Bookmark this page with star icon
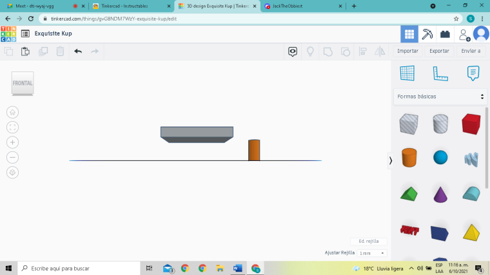This screenshot has width=490, height=275. [x=456, y=19]
